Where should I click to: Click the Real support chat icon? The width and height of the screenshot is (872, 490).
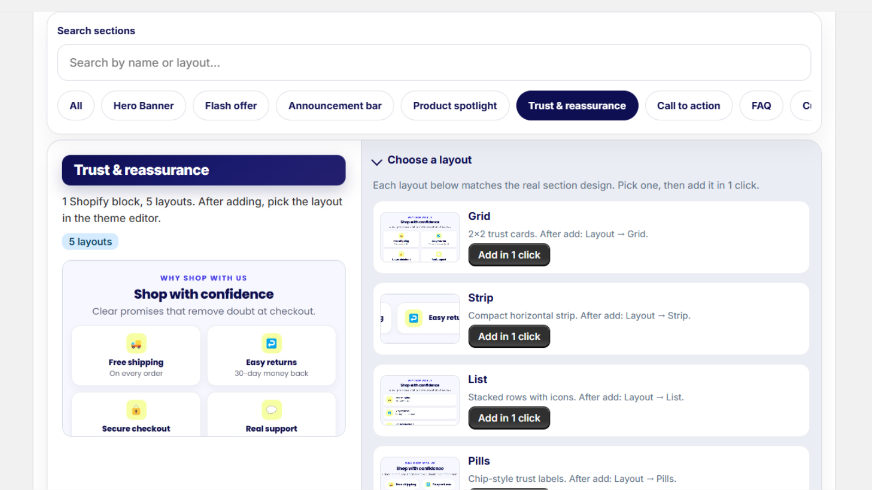pos(271,410)
